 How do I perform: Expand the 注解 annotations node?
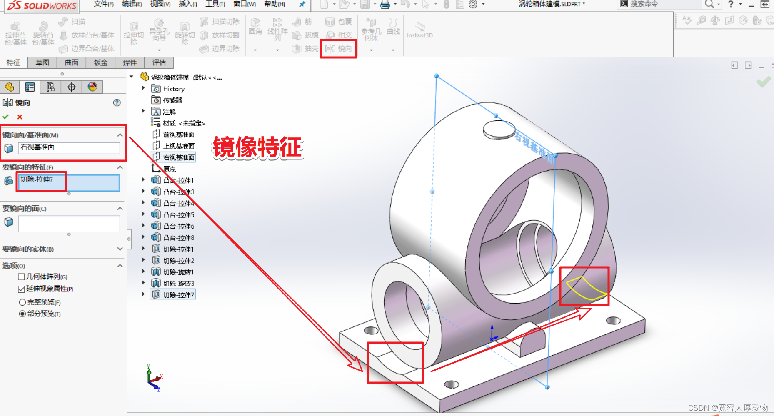pyautogui.click(x=143, y=111)
